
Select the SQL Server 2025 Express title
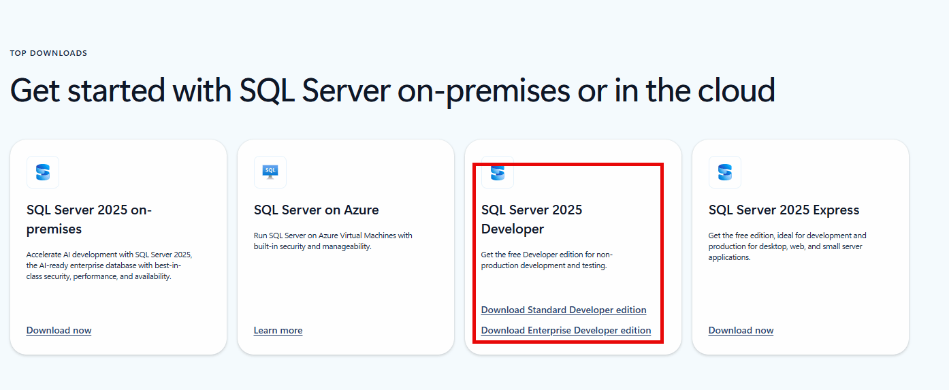tap(784, 210)
